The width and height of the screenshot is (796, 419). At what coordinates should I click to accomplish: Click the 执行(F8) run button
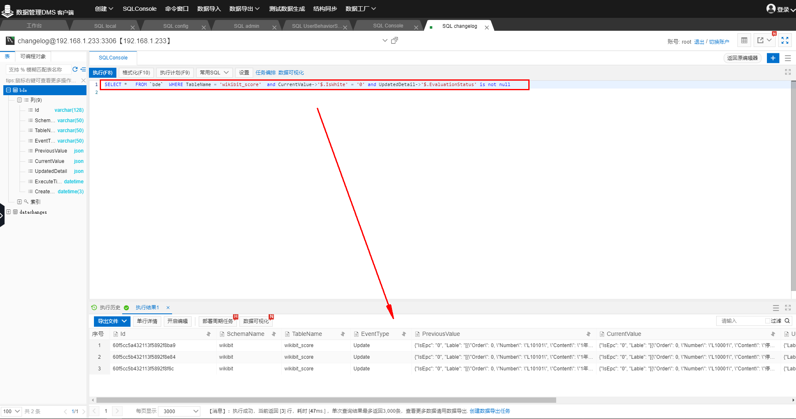coord(103,72)
